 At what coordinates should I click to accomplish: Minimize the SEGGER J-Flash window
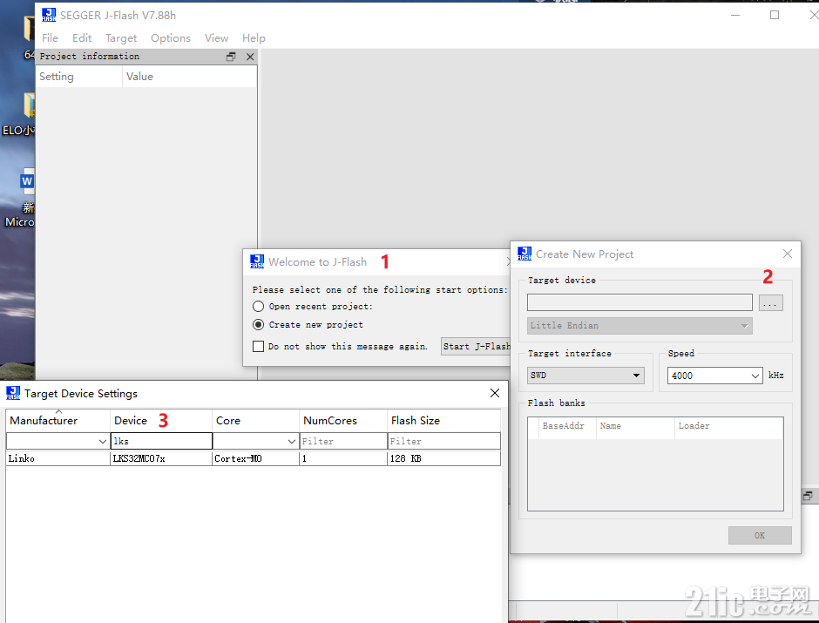(x=735, y=15)
